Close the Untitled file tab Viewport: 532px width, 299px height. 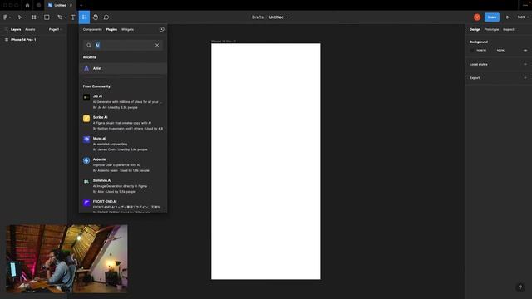[x=71, y=6]
